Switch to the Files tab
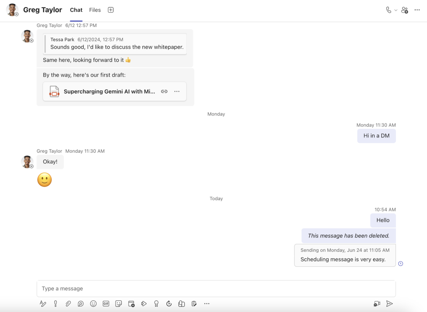Screen dimensions: 427x312 (95, 10)
